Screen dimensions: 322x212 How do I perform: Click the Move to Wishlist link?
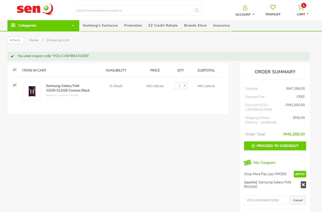pyautogui.click(x=69, y=95)
